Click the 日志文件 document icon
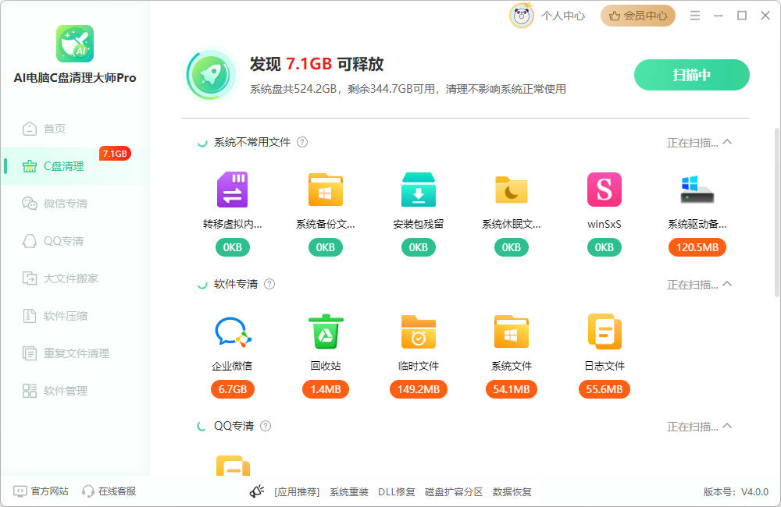The image size is (781, 507). [x=604, y=331]
